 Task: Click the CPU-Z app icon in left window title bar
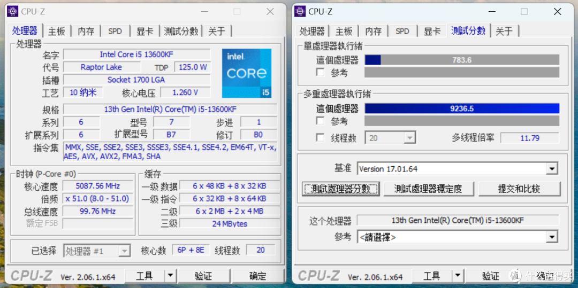pos(12,11)
